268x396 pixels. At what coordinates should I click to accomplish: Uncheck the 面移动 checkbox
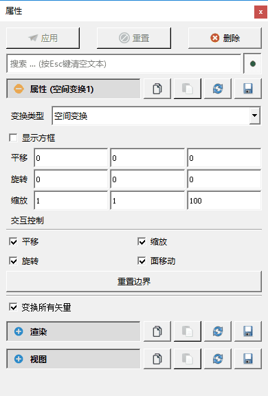142,261
